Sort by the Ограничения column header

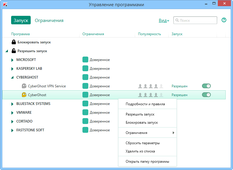pyautogui.click(x=93, y=34)
